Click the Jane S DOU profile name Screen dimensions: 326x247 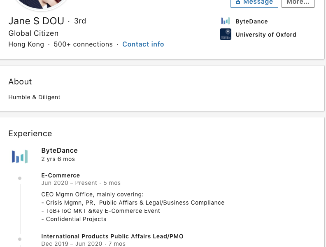click(x=36, y=21)
